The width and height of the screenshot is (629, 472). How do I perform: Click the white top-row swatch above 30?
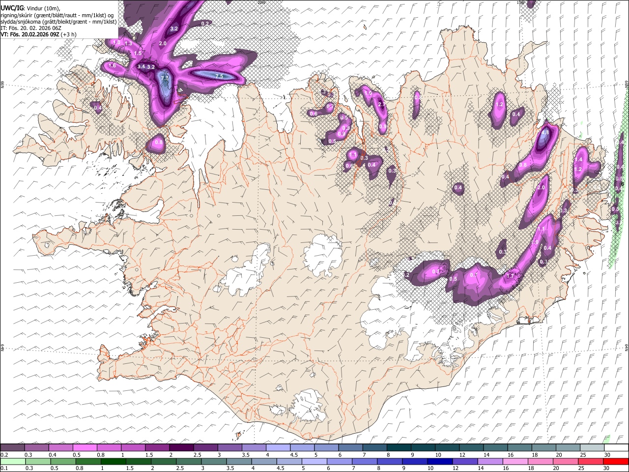616,447
